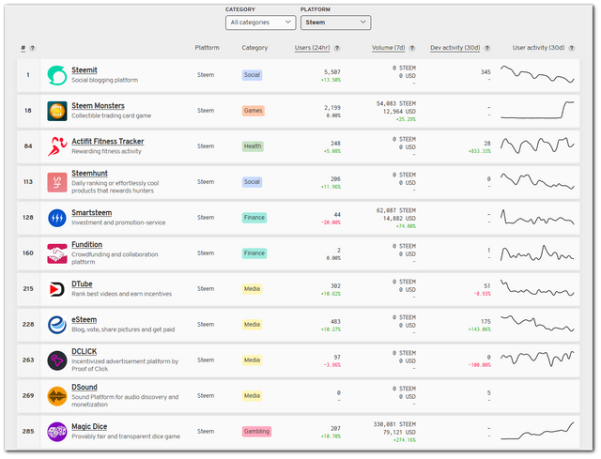
Task: Click the Actifit Fitness Tracker runner icon
Action: point(57,146)
